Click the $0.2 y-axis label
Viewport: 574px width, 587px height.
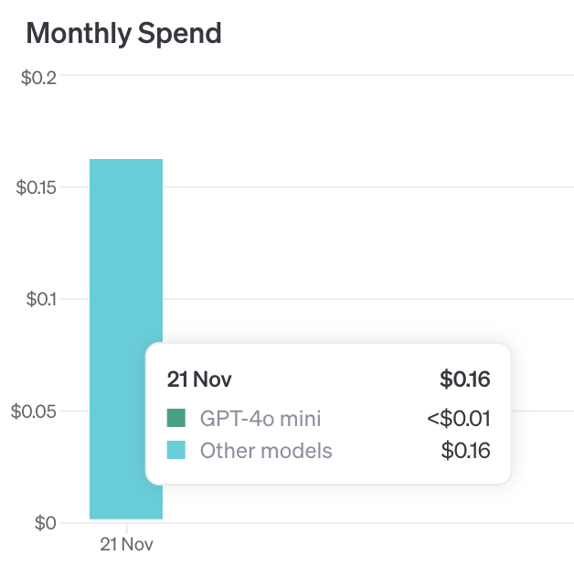coord(38,77)
